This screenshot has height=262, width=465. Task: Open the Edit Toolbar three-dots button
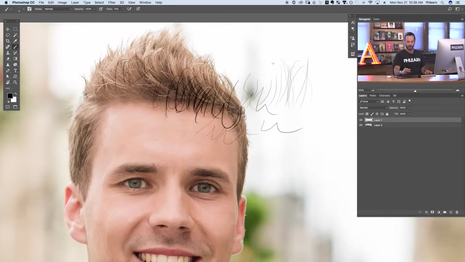[x=8, y=88]
